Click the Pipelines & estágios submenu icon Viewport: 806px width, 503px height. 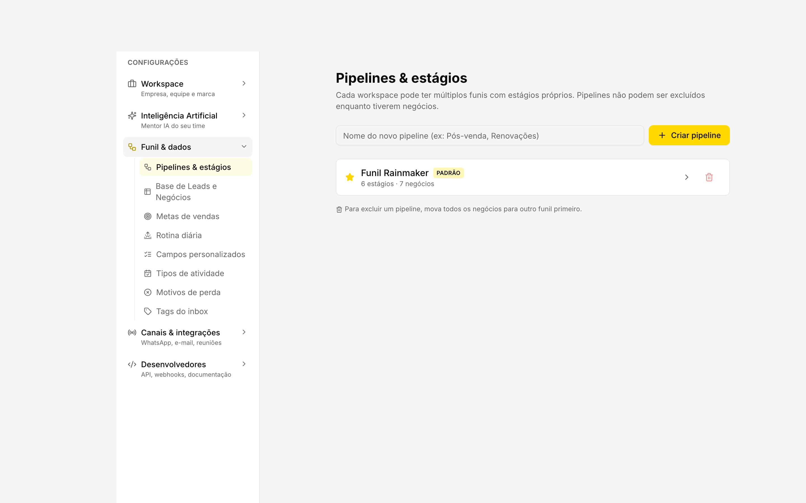click(147, 167)
